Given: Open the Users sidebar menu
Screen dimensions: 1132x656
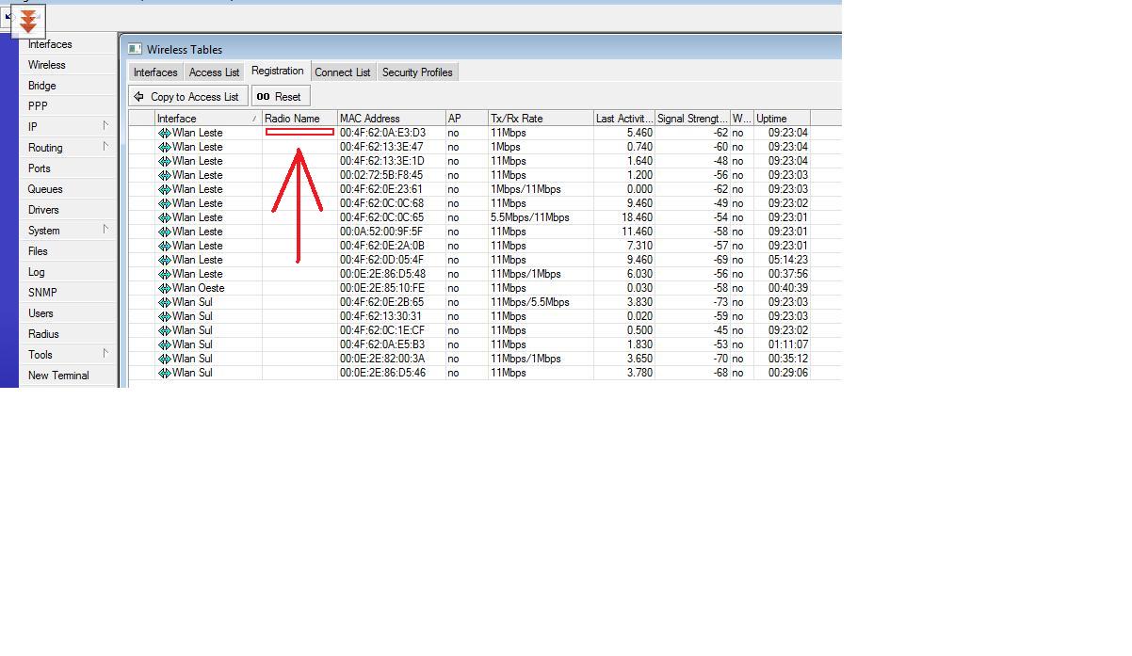Looking at the screenshot, I should pyautogui.click(x=40, y=313).
